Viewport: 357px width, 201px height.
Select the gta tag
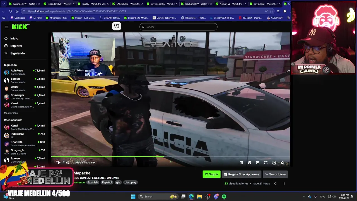(x=118, y=182)
